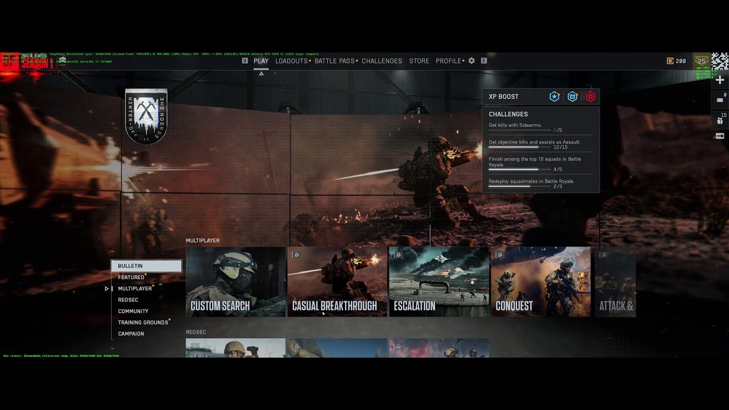Select the blue hardware XP boost icon
This screenshot has width=729, height=410.
tap(572, 97)
